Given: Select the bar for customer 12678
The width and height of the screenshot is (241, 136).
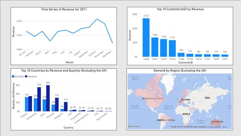Looking at the screenshot, I should pos(216,56).
